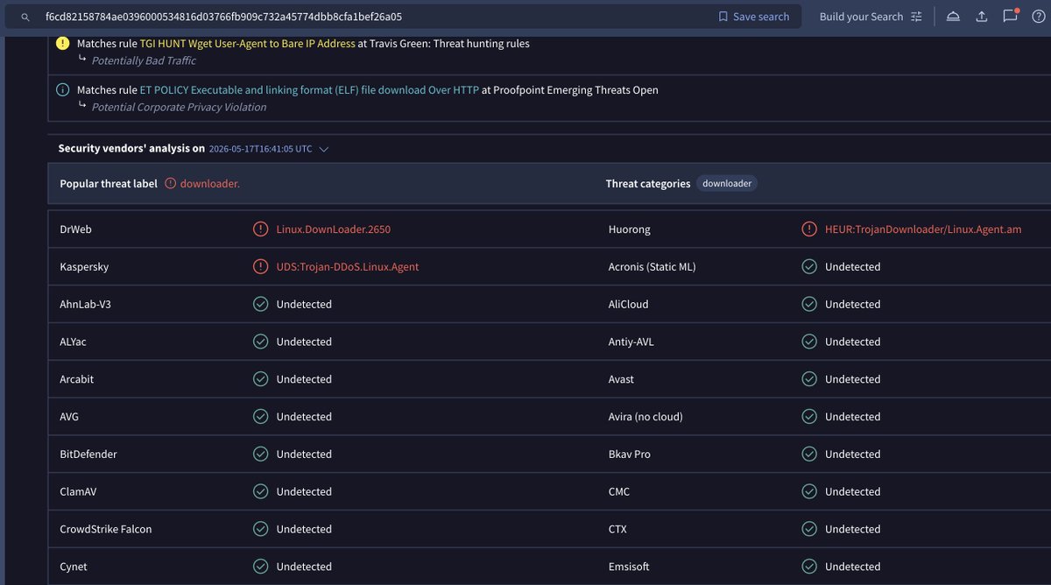Click the CTX undetected check icon
Screen dimensions: 1051x585
coord(809,530)
